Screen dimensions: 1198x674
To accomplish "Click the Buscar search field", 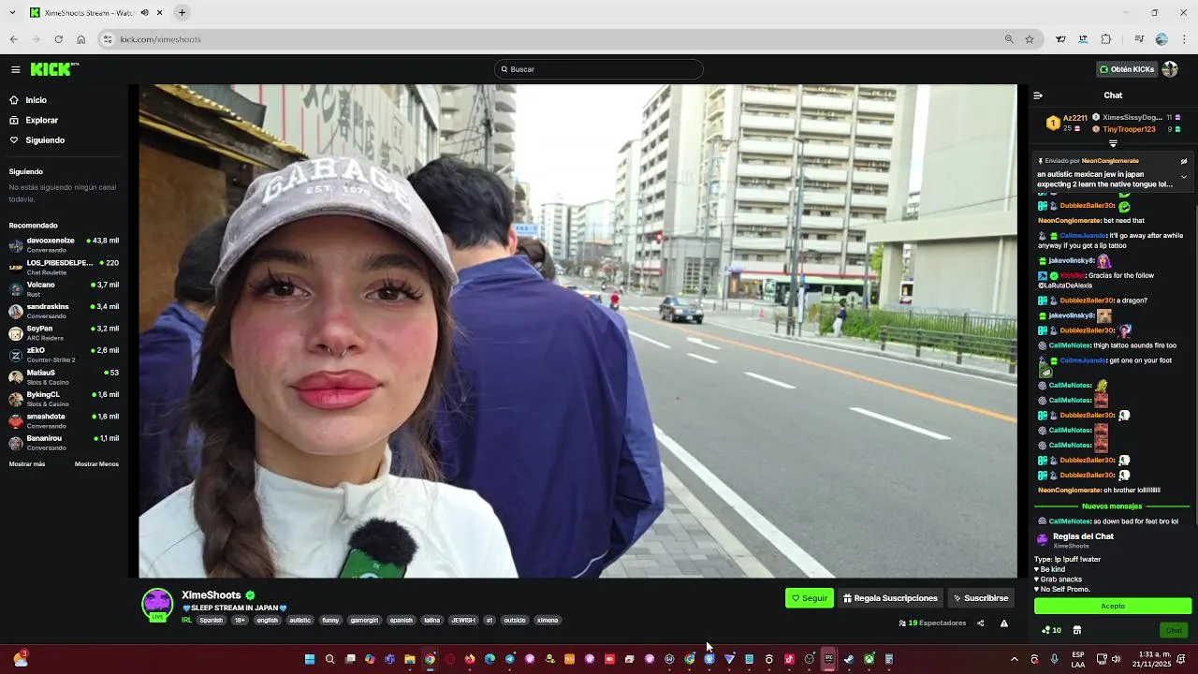I will (x=599, y=69).
